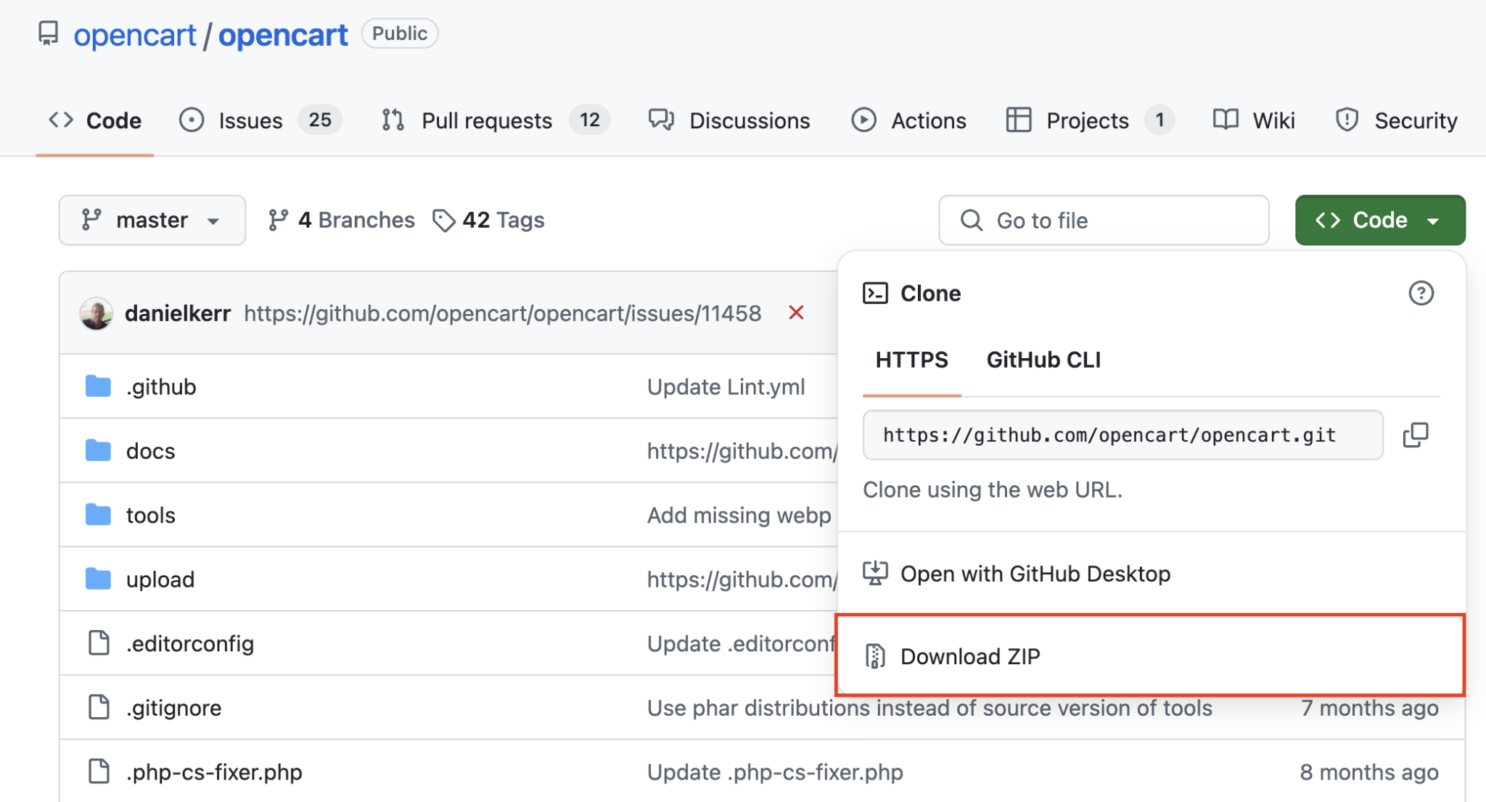Screen dimensions: 1486x802
Task: Dismiss the commit message with the red X
Action: coord(796,313)
